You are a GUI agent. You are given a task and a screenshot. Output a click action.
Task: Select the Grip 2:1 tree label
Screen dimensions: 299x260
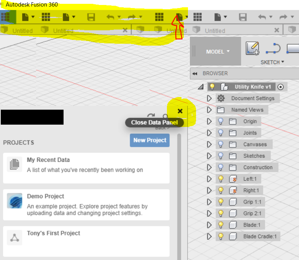coord(252,213)
